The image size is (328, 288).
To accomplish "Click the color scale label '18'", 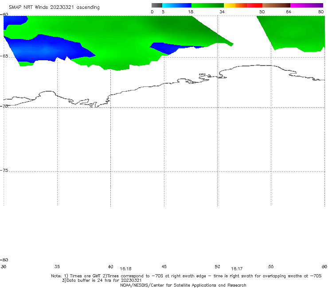I will click(191, 12).
